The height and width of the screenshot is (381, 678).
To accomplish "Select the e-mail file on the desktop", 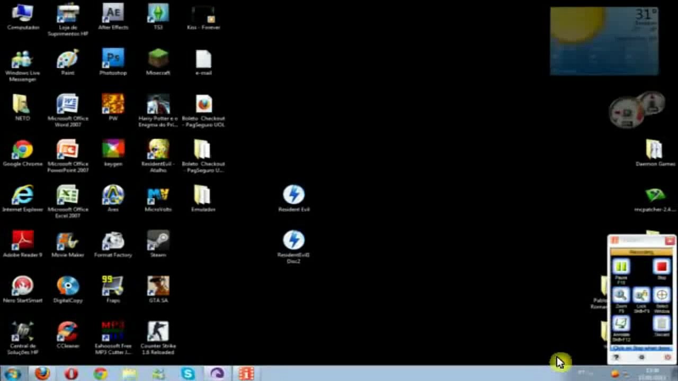I will click(x=203, y=62).
